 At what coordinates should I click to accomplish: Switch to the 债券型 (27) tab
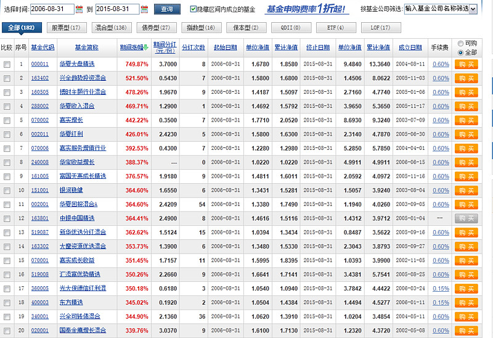click(156, 28)
